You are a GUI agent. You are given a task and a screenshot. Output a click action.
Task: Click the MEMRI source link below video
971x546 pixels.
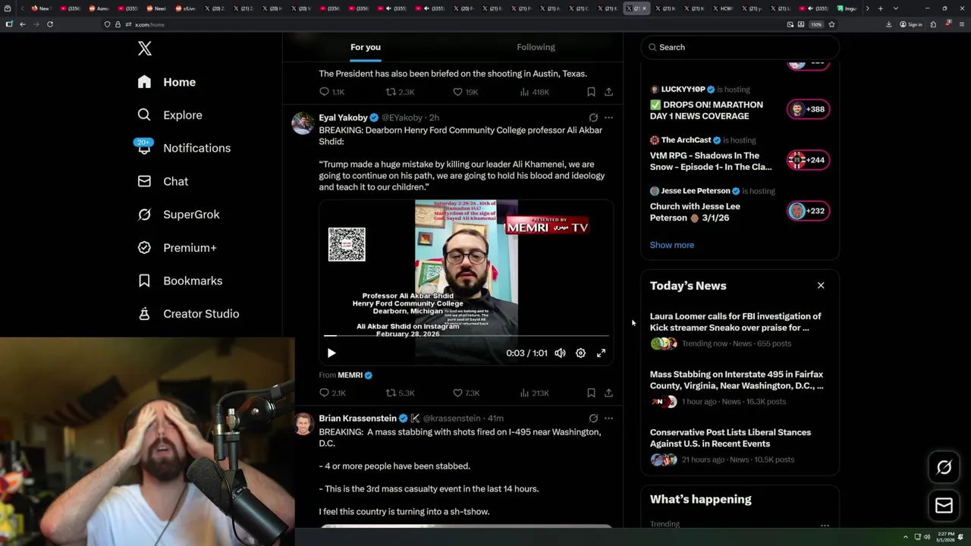tap(355, 375)
